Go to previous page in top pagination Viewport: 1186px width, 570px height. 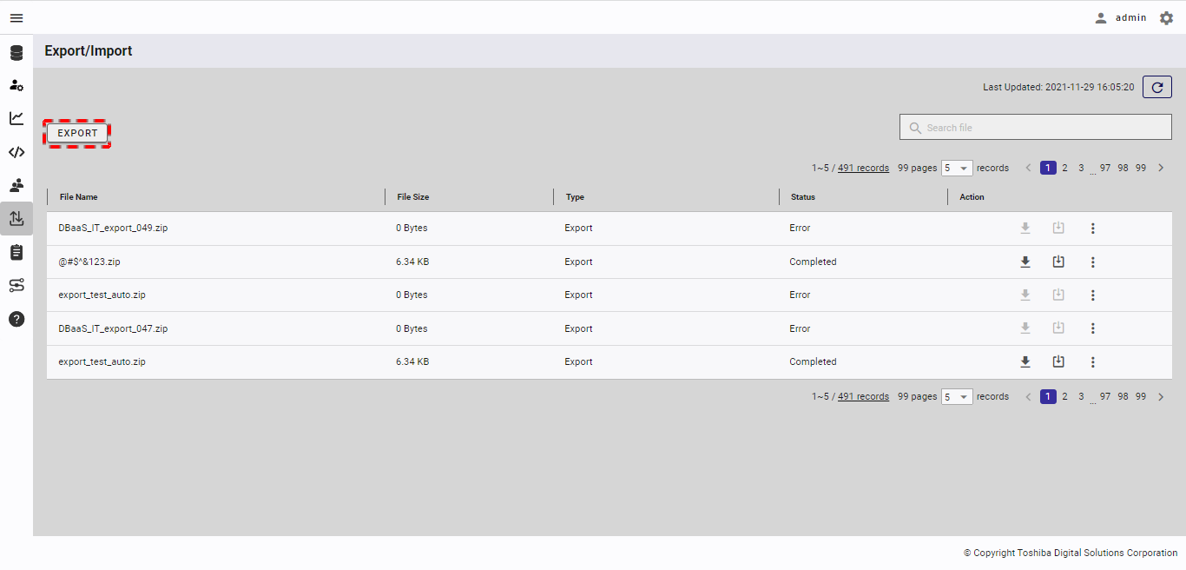click(x=1029, y=168)
